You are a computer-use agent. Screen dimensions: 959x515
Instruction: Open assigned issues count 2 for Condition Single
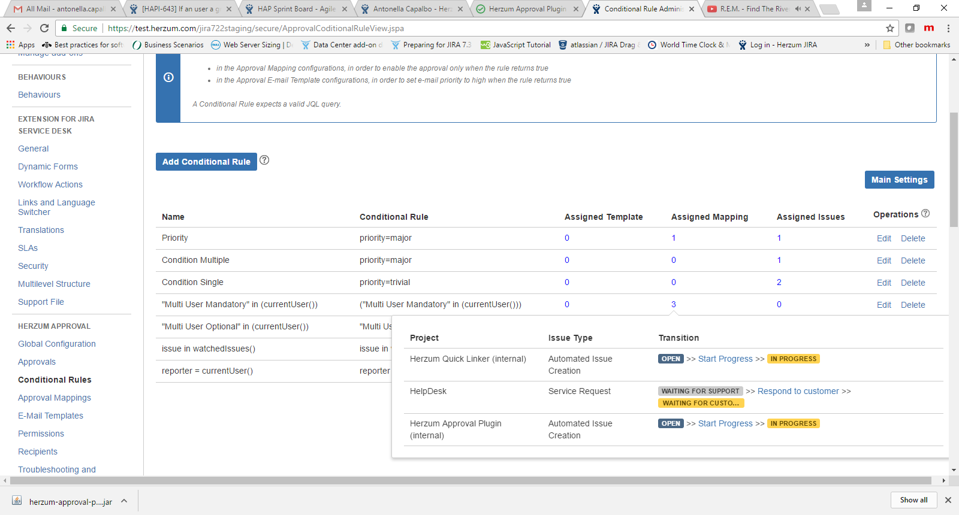[x=779, y=282]
